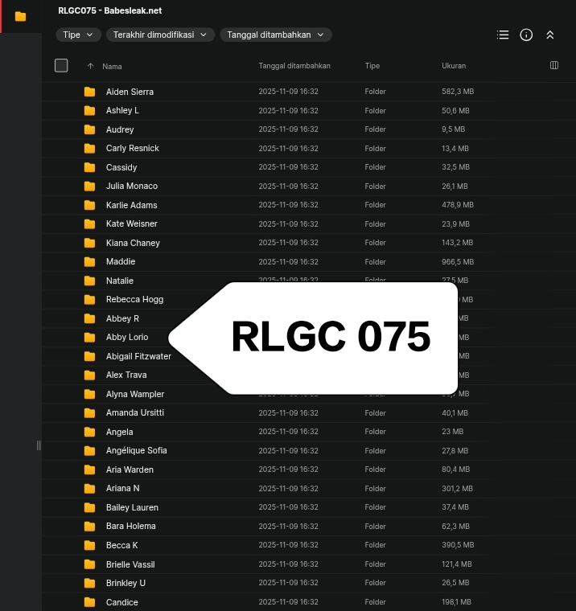576x611 pixels.
Task: Select the Angélique Sofia folder name
Action: pos(137,450)
